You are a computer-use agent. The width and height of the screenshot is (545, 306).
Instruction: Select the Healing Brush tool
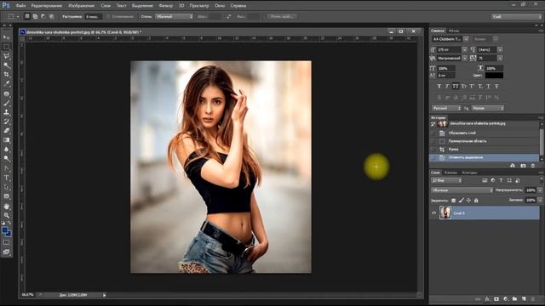point(6,93)
